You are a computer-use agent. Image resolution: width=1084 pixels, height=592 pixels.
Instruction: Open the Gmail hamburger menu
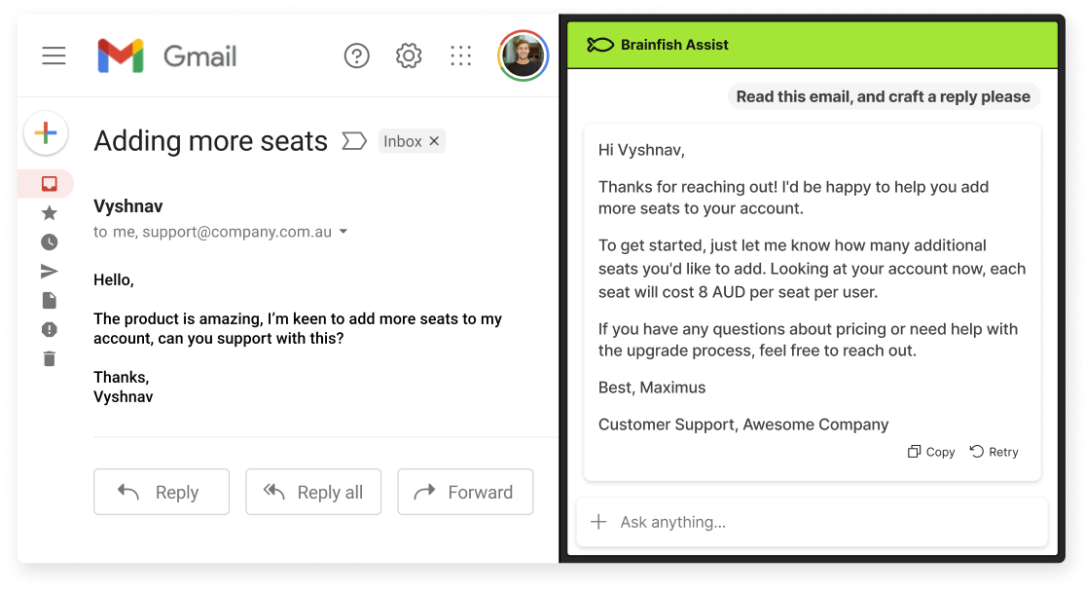[54, 55]
